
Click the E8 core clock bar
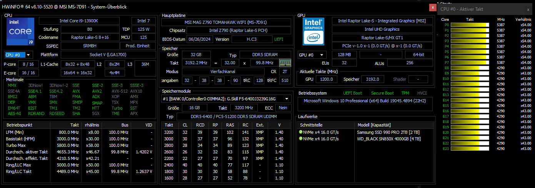tap(470, 68)
